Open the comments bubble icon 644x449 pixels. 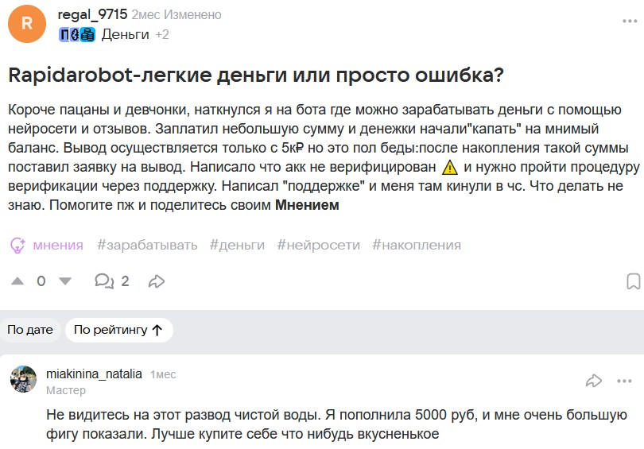[104, 281]
